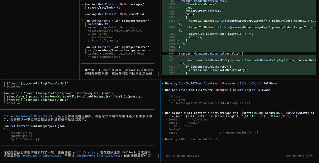This screenshot has height=163, width=319.
Task: Click 'import { readdir, readFile } from' line
Action: [116, 53]
